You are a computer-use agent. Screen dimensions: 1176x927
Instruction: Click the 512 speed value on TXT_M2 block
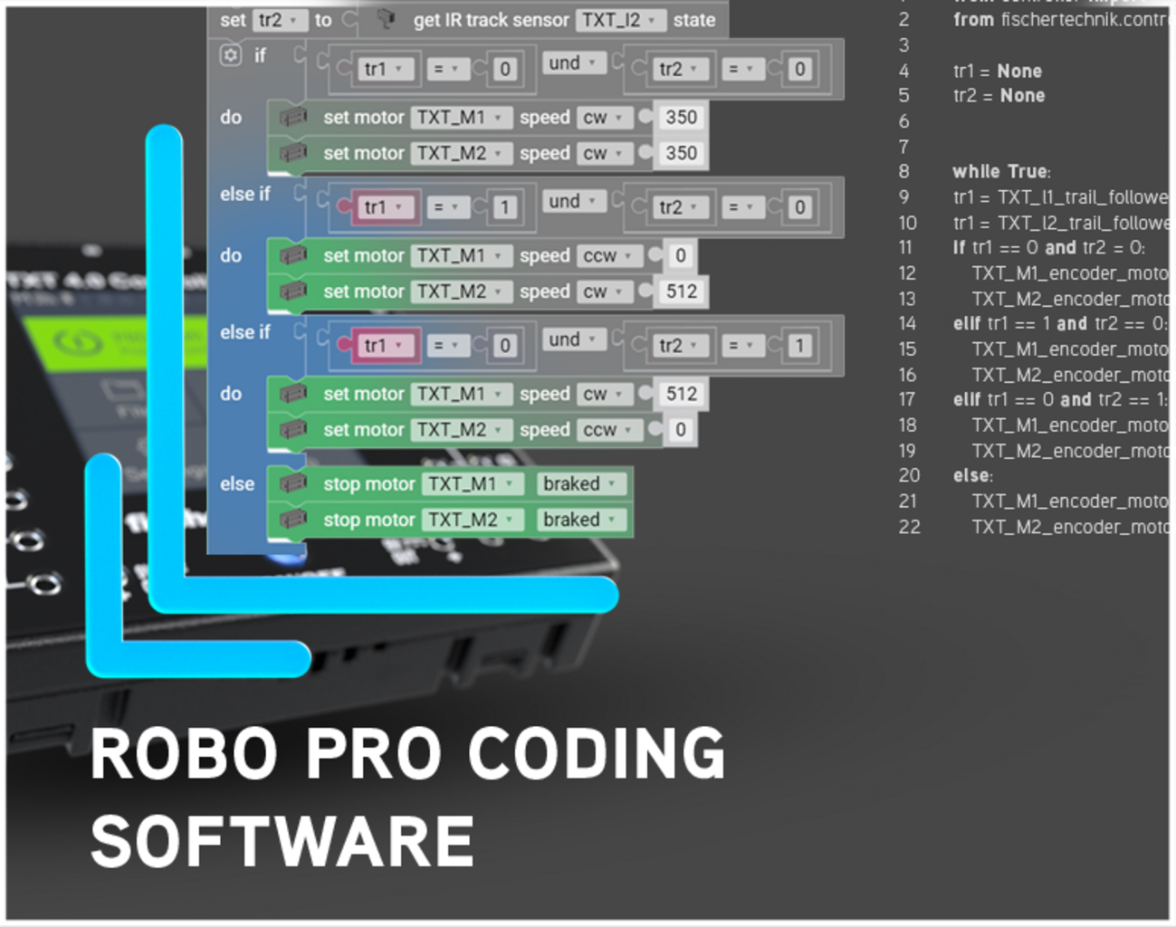(x=681, y=291)
